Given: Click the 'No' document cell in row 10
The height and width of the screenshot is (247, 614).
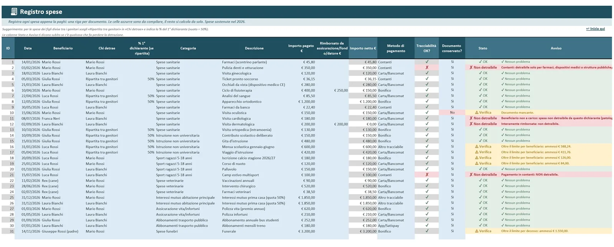Looking at the screenshot, I should (452, 113).
